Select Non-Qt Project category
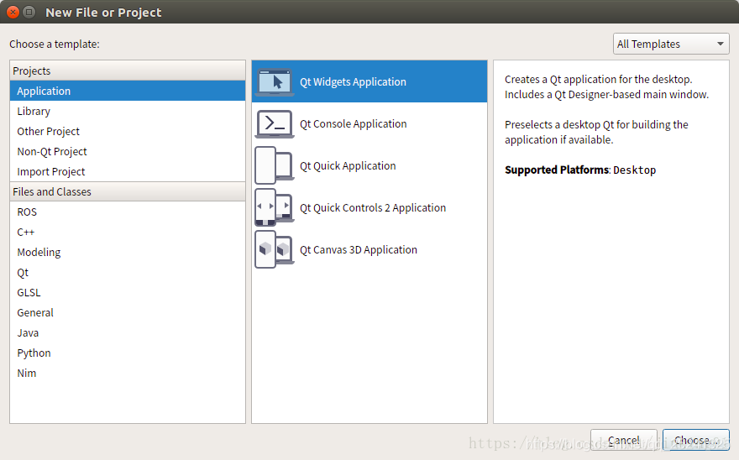The height and width of the screenshot is (460, 739). (128, 151)
